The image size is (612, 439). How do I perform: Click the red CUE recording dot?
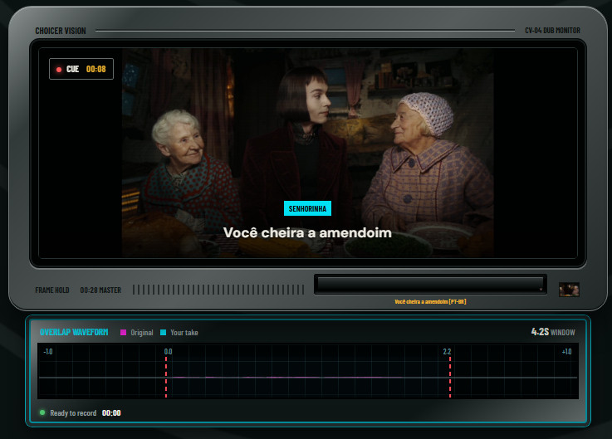click(59, 70)
